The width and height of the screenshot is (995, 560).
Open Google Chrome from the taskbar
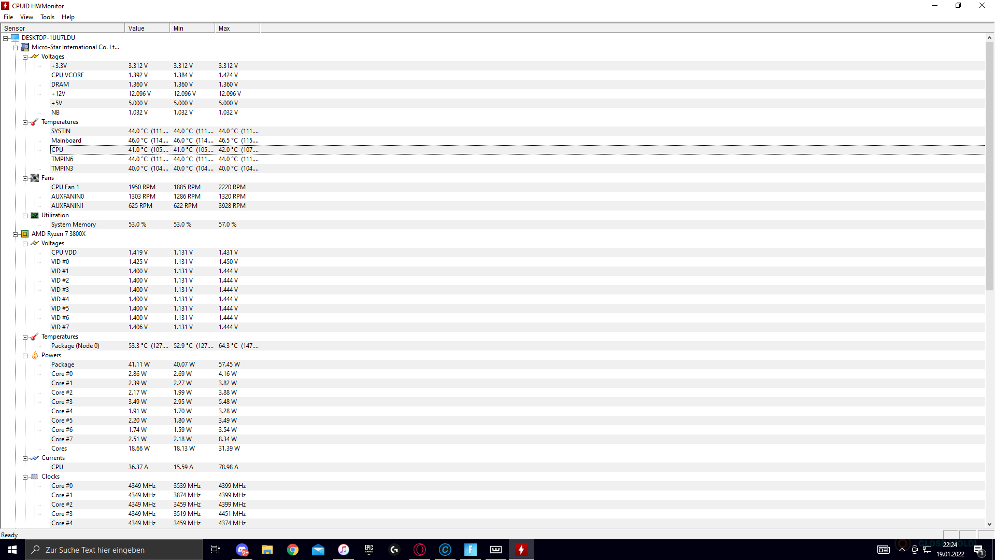pos(293,550)
